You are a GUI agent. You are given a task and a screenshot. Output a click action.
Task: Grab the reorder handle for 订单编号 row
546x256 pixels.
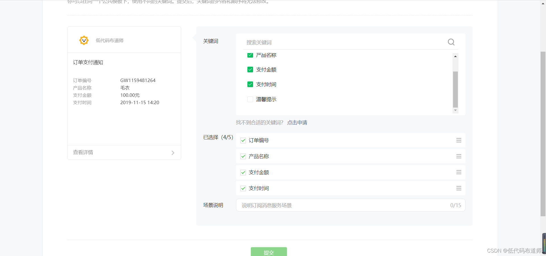click(459, 140)
